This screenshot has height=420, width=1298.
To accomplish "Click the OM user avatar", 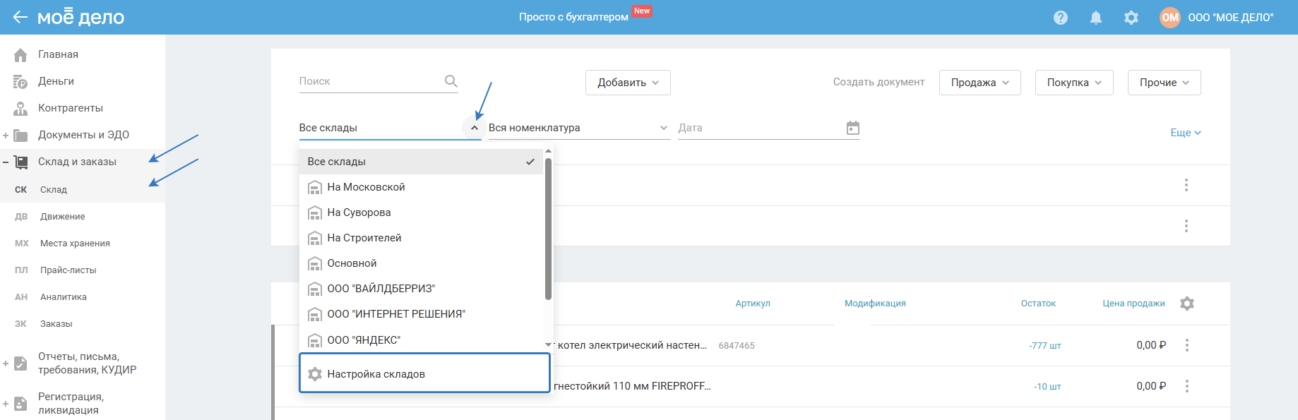I will point(1170,18).
